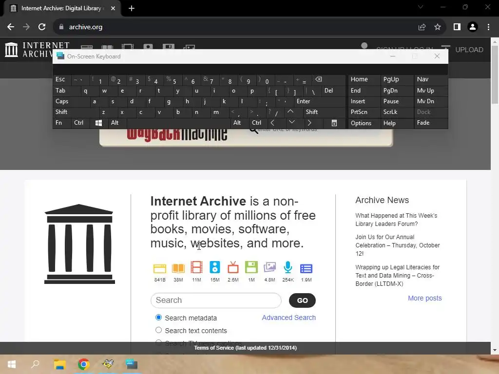This screenshot has height=374, width=499.
Task: Click the page vertical scrollbar thumb
Action: (495, 74)
